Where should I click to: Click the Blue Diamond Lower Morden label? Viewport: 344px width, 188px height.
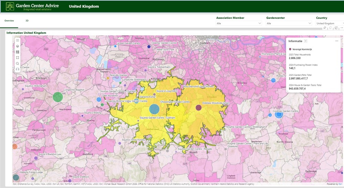(198, 86)
